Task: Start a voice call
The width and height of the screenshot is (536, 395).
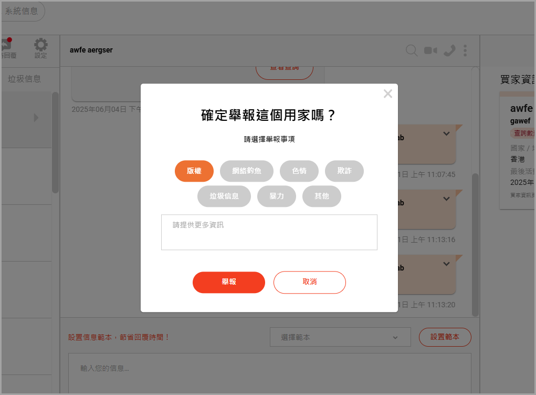Action: click(449, 50)
